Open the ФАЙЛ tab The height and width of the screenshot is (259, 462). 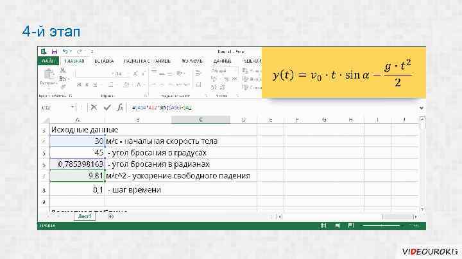coord(48,61)
